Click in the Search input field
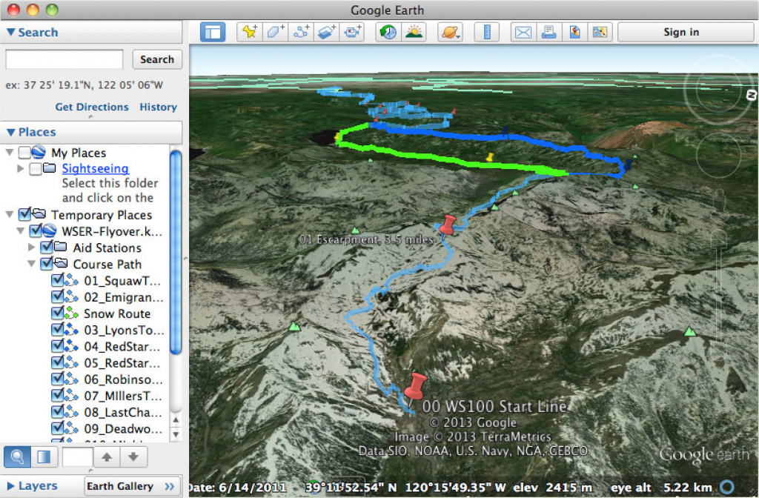 coord(64,59)
